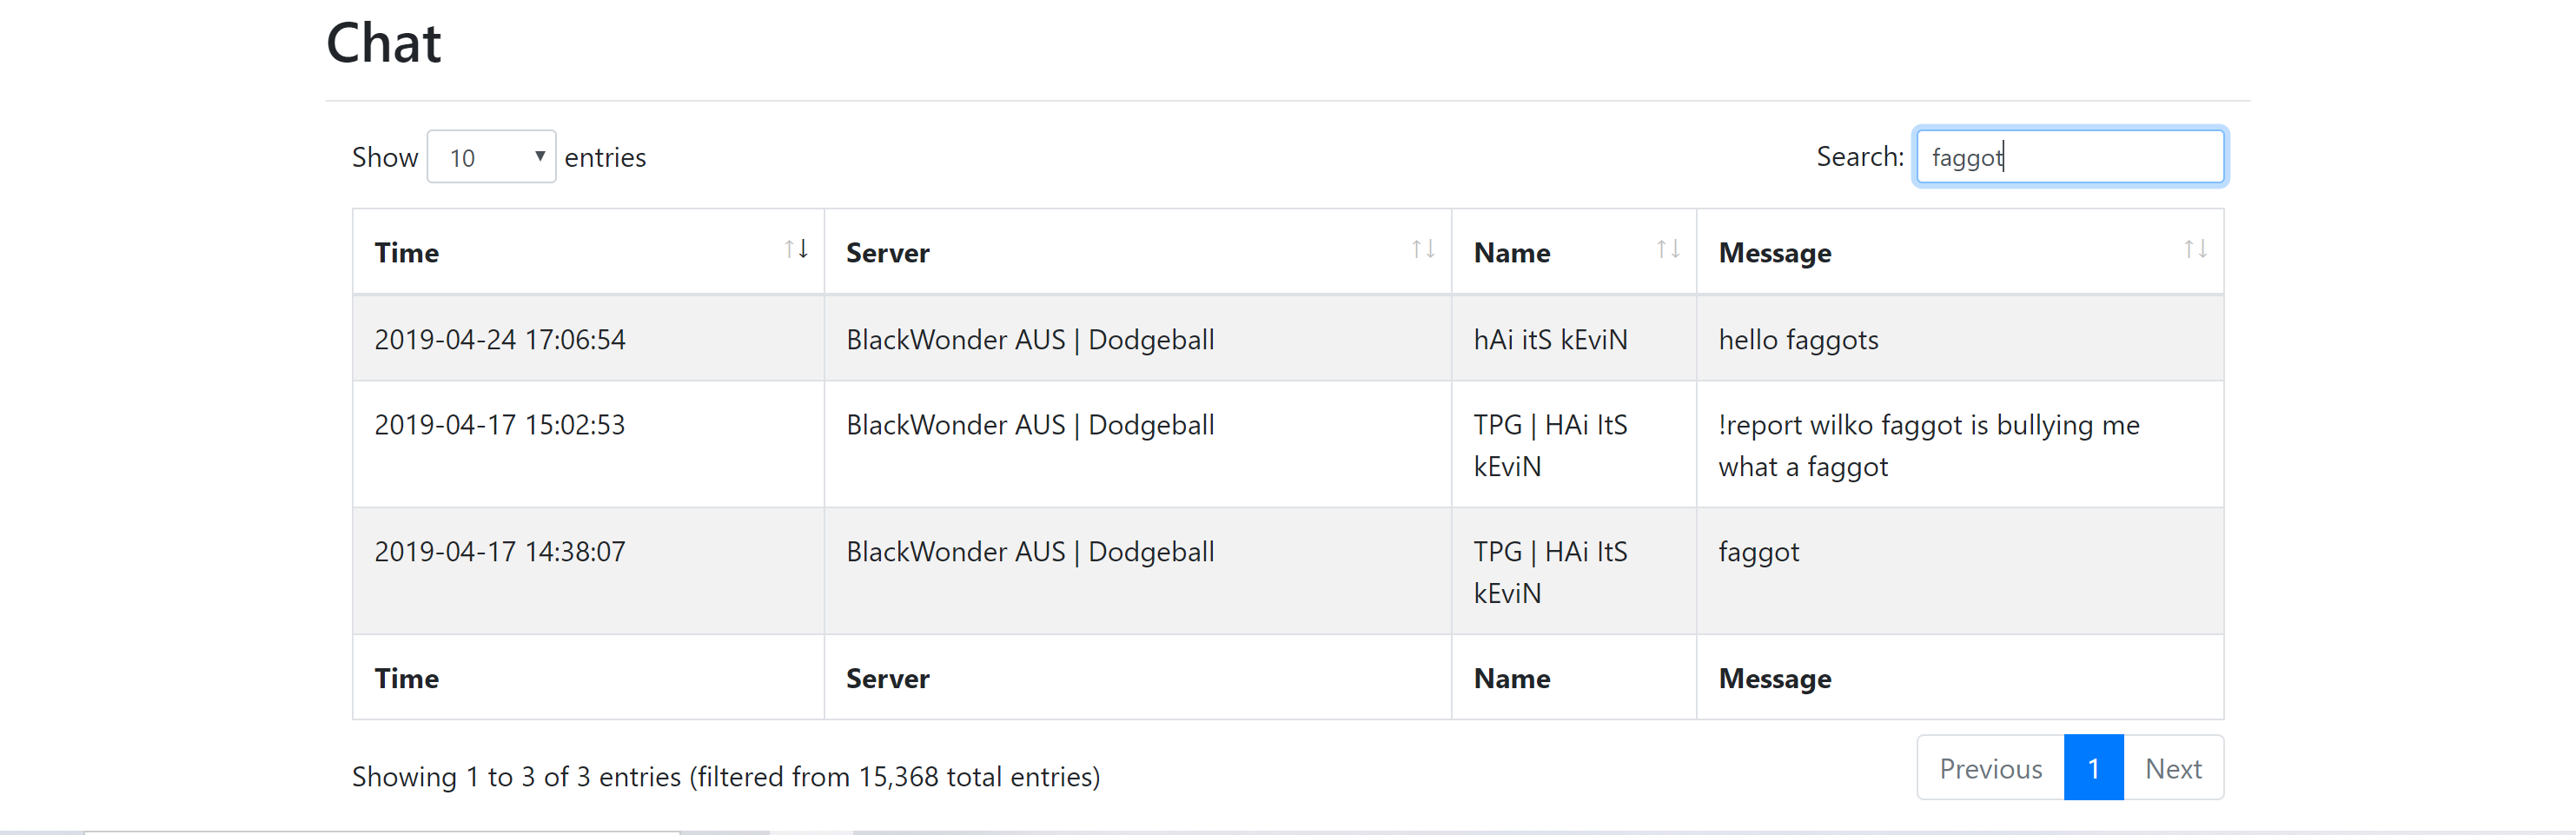Click the Message column header label
Viewport: 2576px width, 835px height.
(x=1774, y=253)
